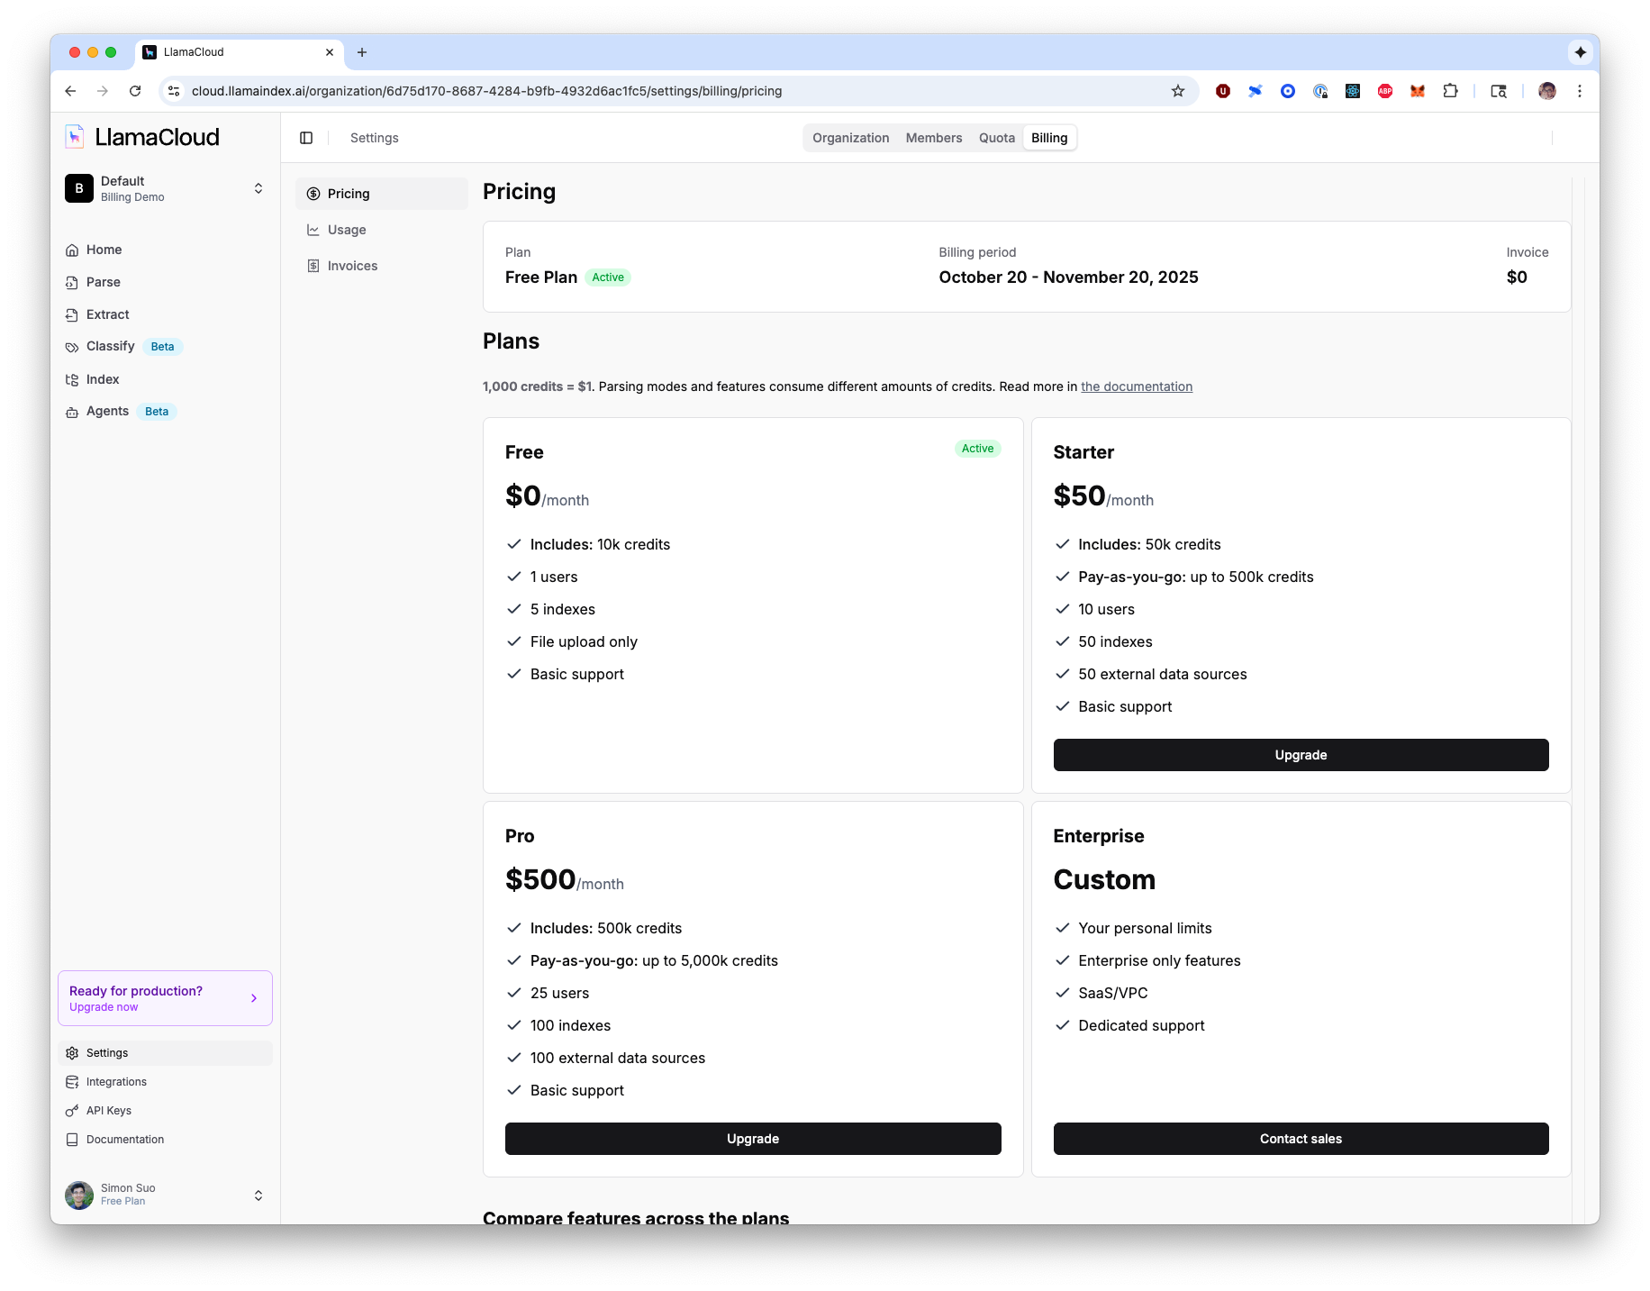
Task: Open the Agents section
Action: (107, 412)
